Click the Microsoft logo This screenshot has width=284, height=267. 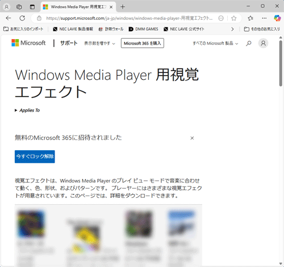(28, 43)
